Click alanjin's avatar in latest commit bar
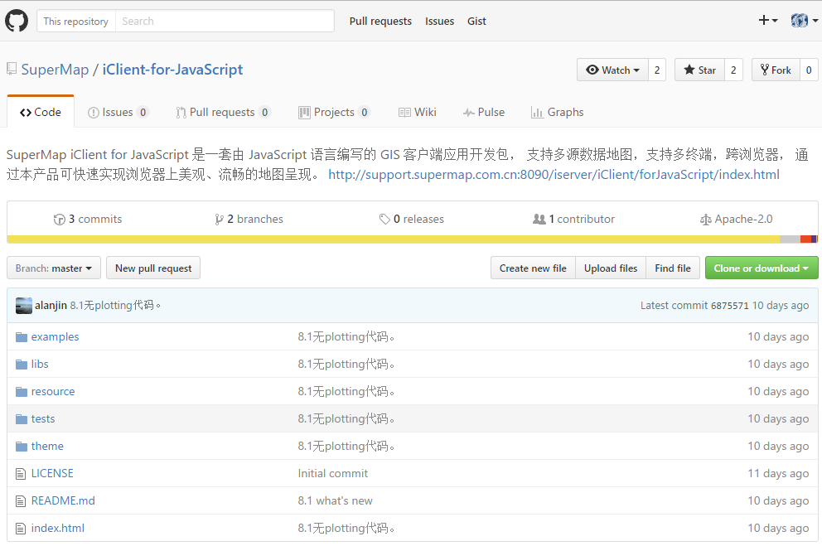The height and width of the screenshot is (546, 822). pyautogui.click(x=24, y=306)
